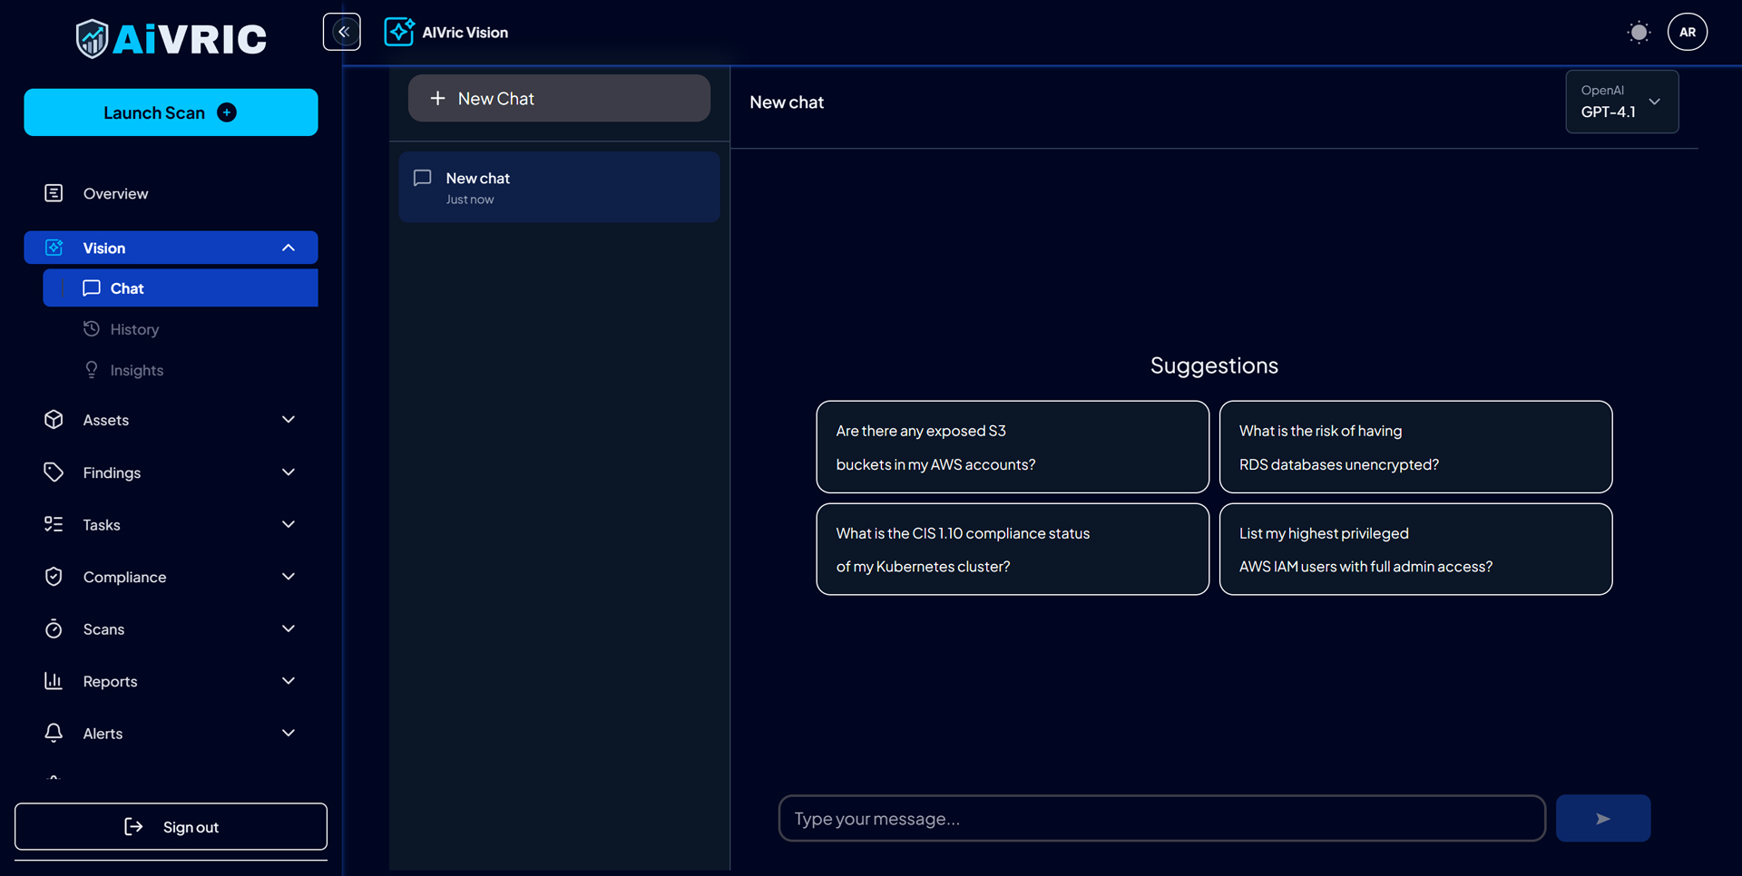Select the RDS databases unencrypted suggestion
Viewport: 1742px width, 876px height.
1415,447
